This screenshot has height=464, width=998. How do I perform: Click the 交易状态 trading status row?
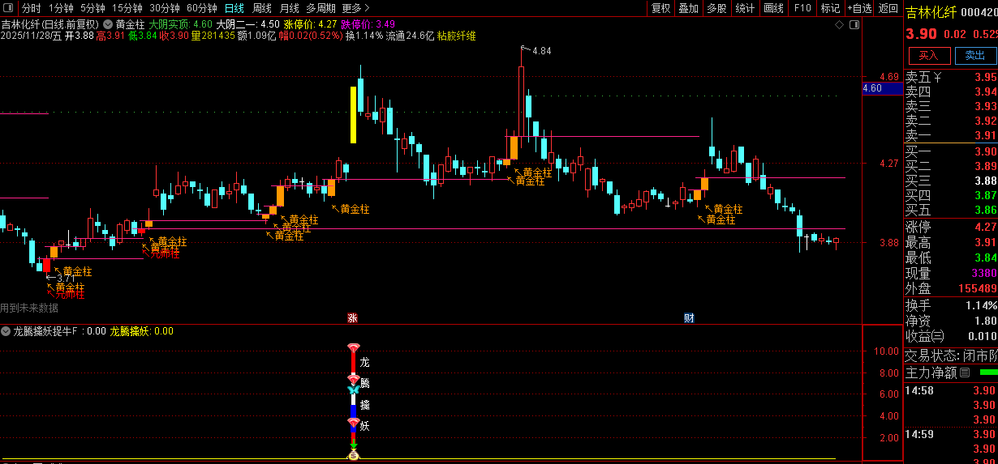pyautogui.click(x=951, y=355)
